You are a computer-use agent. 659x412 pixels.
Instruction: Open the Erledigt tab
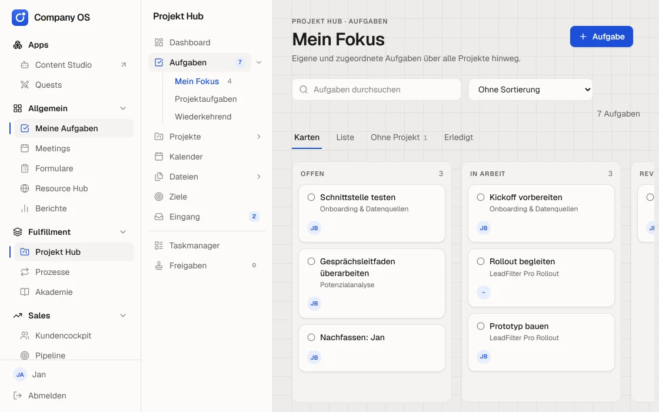click(458, 138)
